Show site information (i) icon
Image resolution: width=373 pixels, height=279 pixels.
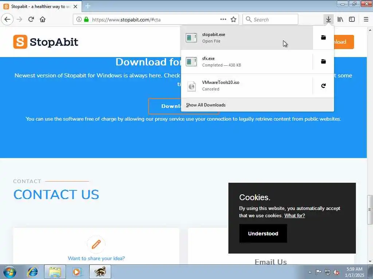pyautogui.click(x=79, y=20)
